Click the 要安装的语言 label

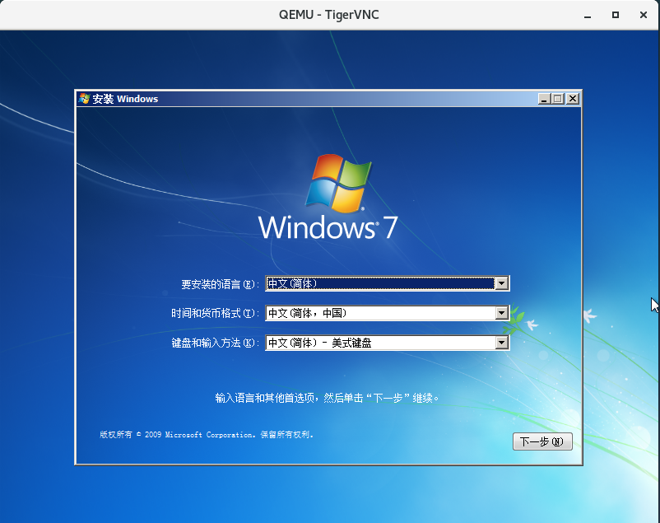[x=221, y=284]
